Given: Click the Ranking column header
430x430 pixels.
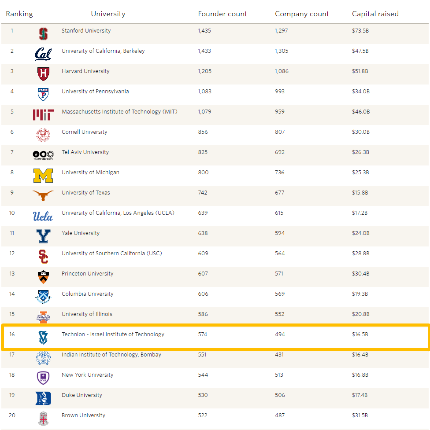Looking at the screenshot, I should (x=19, y=14).
